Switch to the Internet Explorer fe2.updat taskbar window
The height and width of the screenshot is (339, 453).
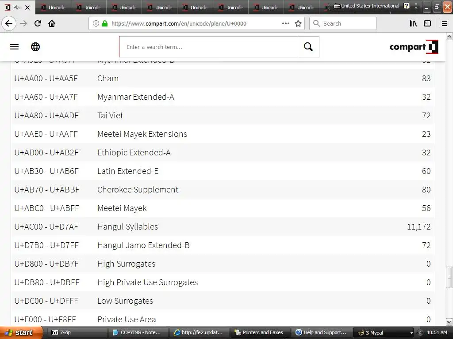coord(199,332)
